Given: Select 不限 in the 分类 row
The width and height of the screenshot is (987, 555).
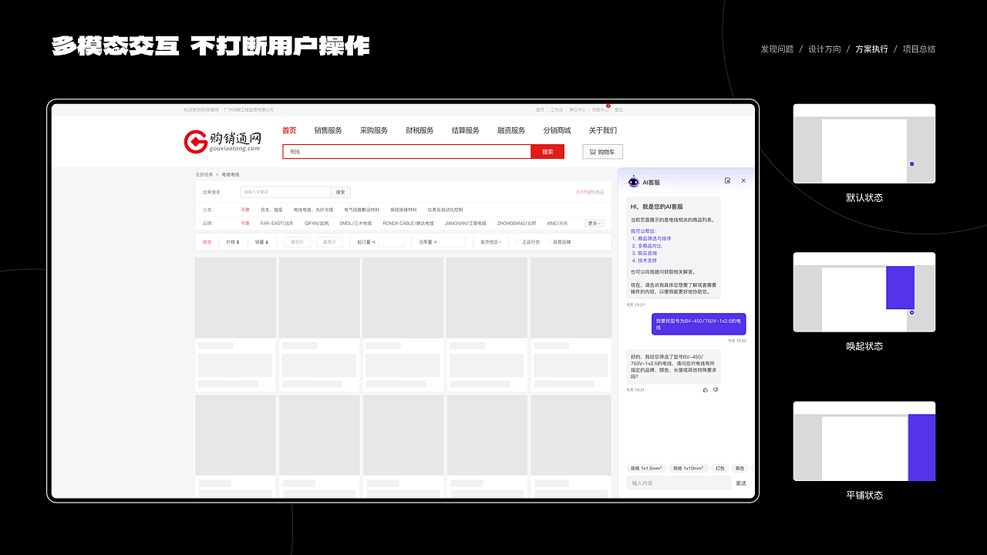Looking at the screenshot, I should click(x=245, y=210).
